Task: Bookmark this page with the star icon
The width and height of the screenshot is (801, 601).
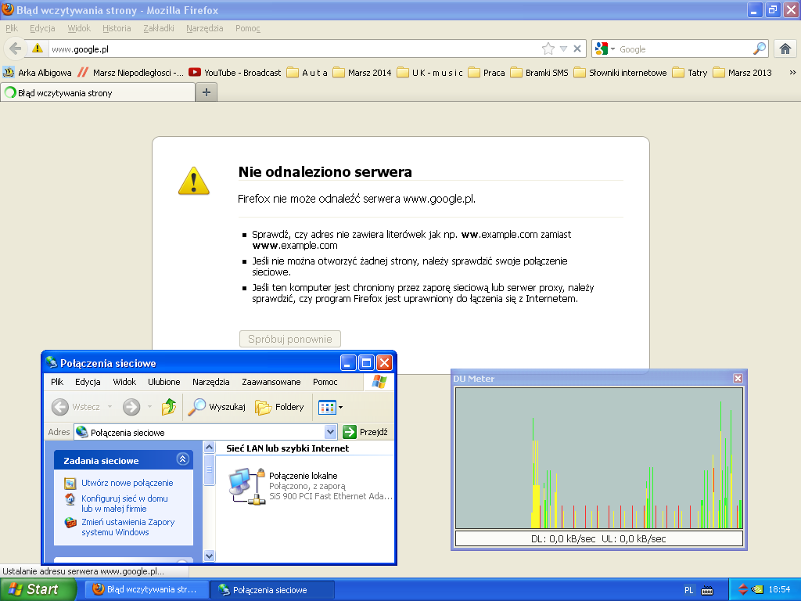Action: [548, 49]
